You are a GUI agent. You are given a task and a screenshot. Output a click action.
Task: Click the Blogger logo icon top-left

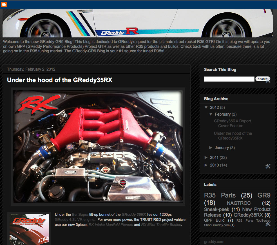pos(3,4)
